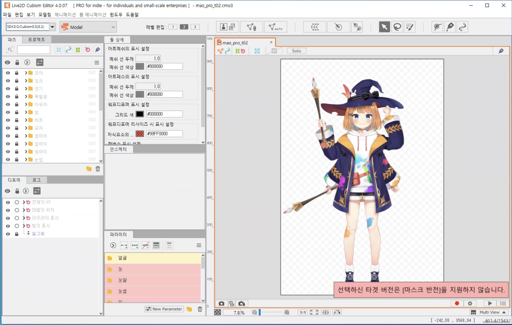Click the trash icon beside New Parameter
This screenshot has width=512, height=325.
(x=200, y=309)
